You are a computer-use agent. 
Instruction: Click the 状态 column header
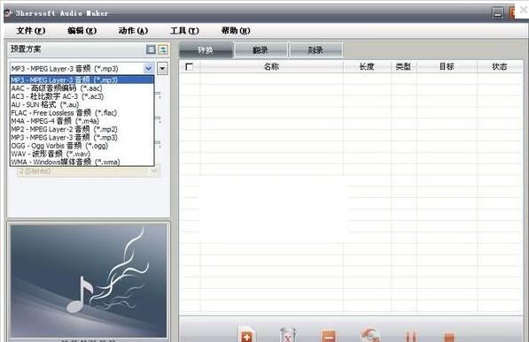pos(500,66)
